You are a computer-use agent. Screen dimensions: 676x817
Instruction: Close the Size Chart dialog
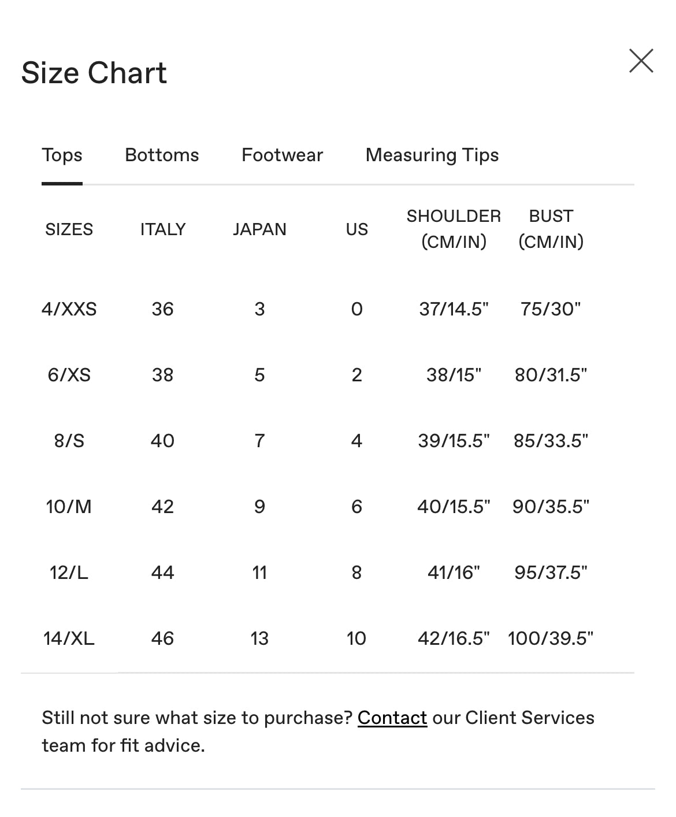tap(641, 61)
